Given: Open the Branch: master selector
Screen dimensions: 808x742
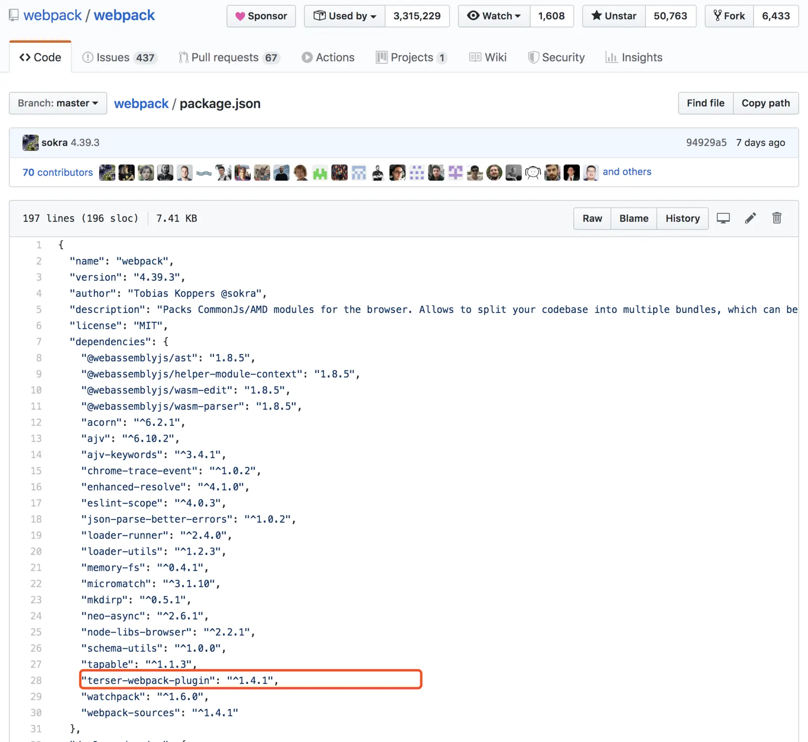Looking at the screenshot, I should (58, 103).
